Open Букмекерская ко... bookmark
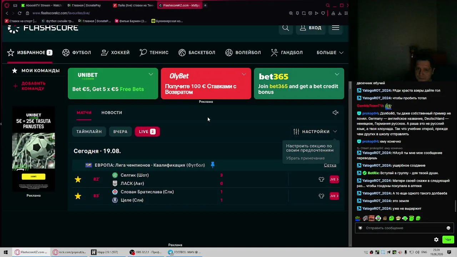The width and height of the screenshot is (457, 257). (x=167, y=21)
